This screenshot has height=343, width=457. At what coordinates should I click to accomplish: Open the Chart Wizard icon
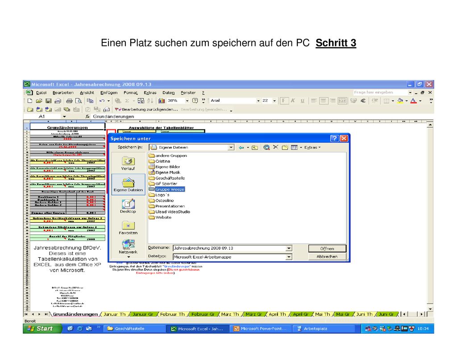click(x=162, y=100)
